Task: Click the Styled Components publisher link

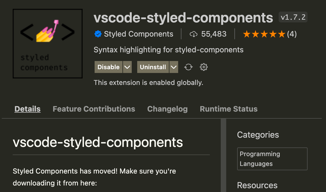Action: coord(139,34)
